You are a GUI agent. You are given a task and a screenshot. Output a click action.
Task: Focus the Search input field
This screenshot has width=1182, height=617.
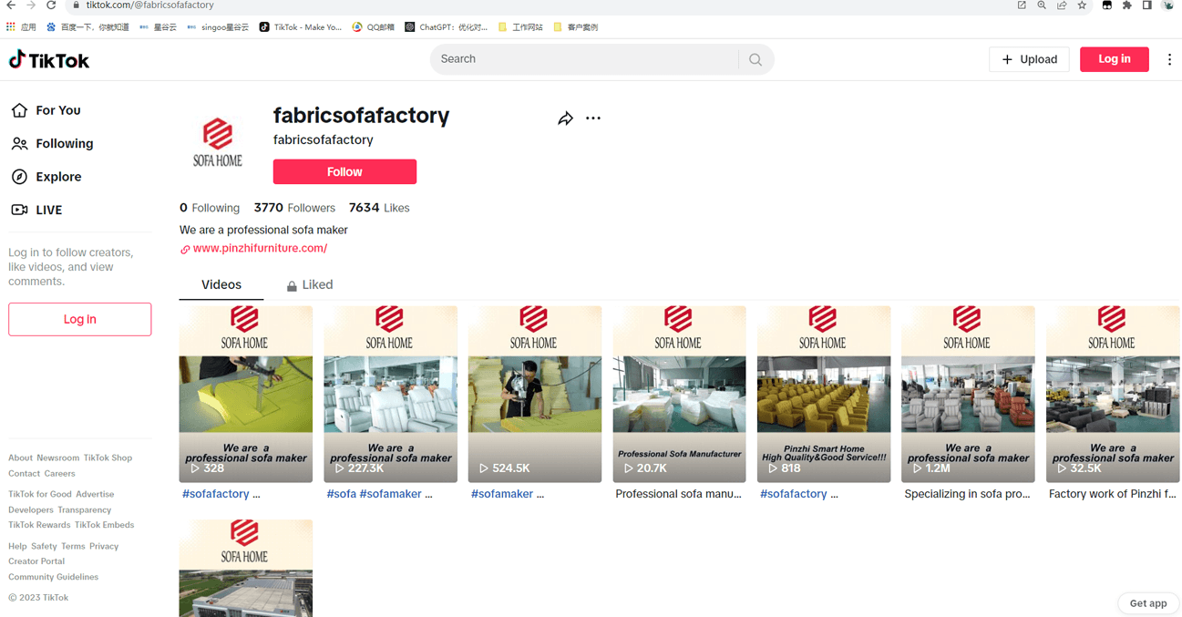(585, 59)
